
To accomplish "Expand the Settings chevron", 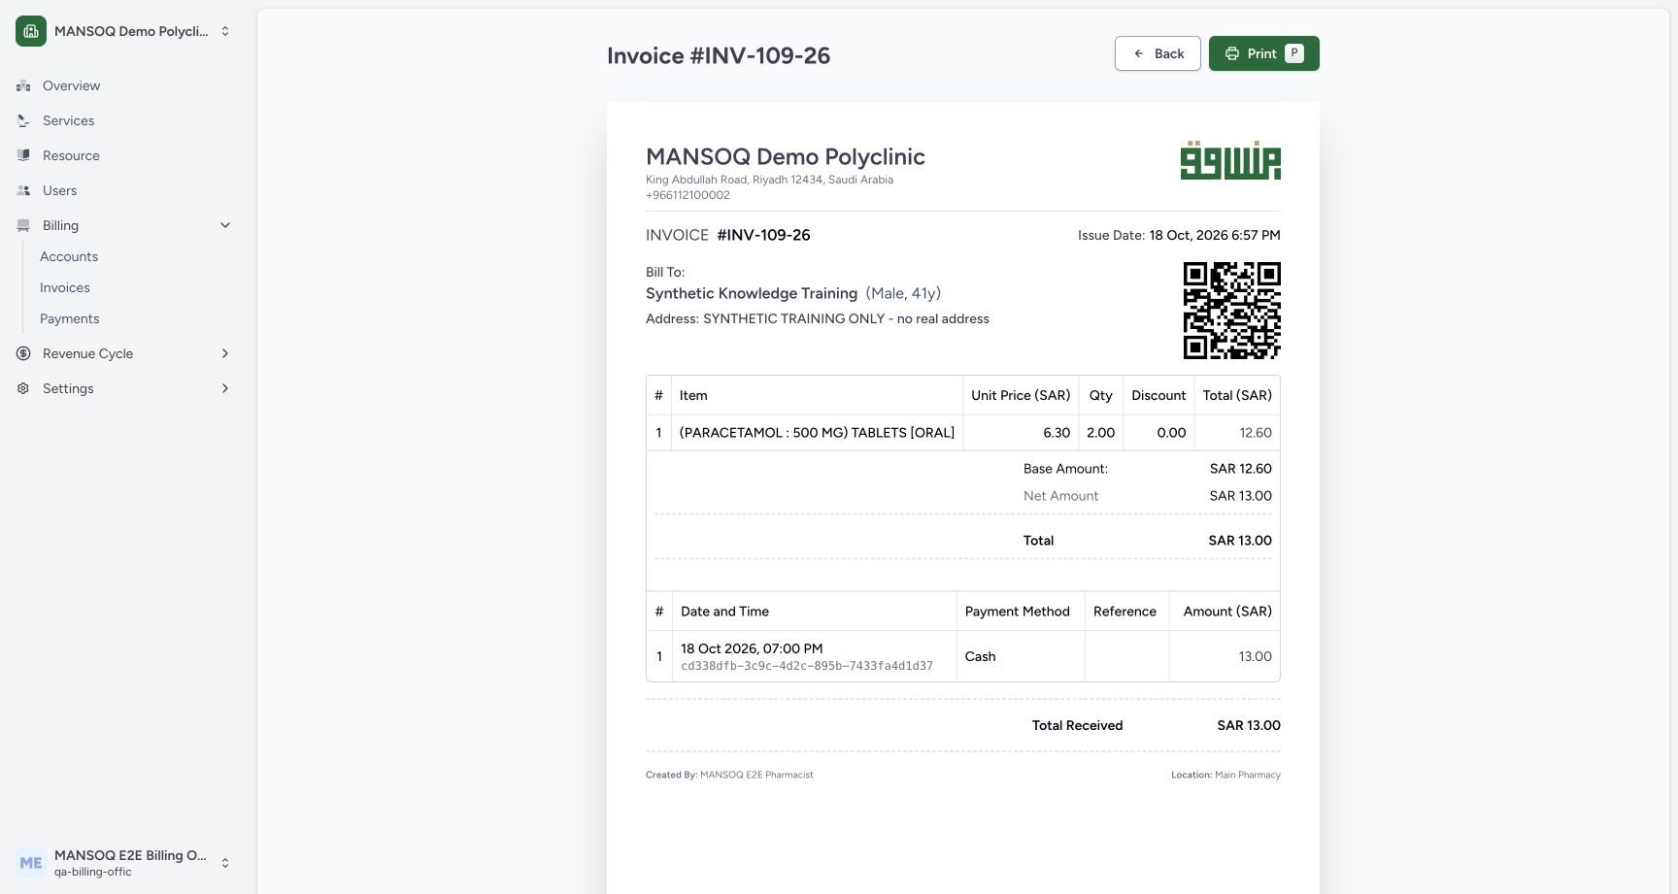I will click(x=225, y=388).
